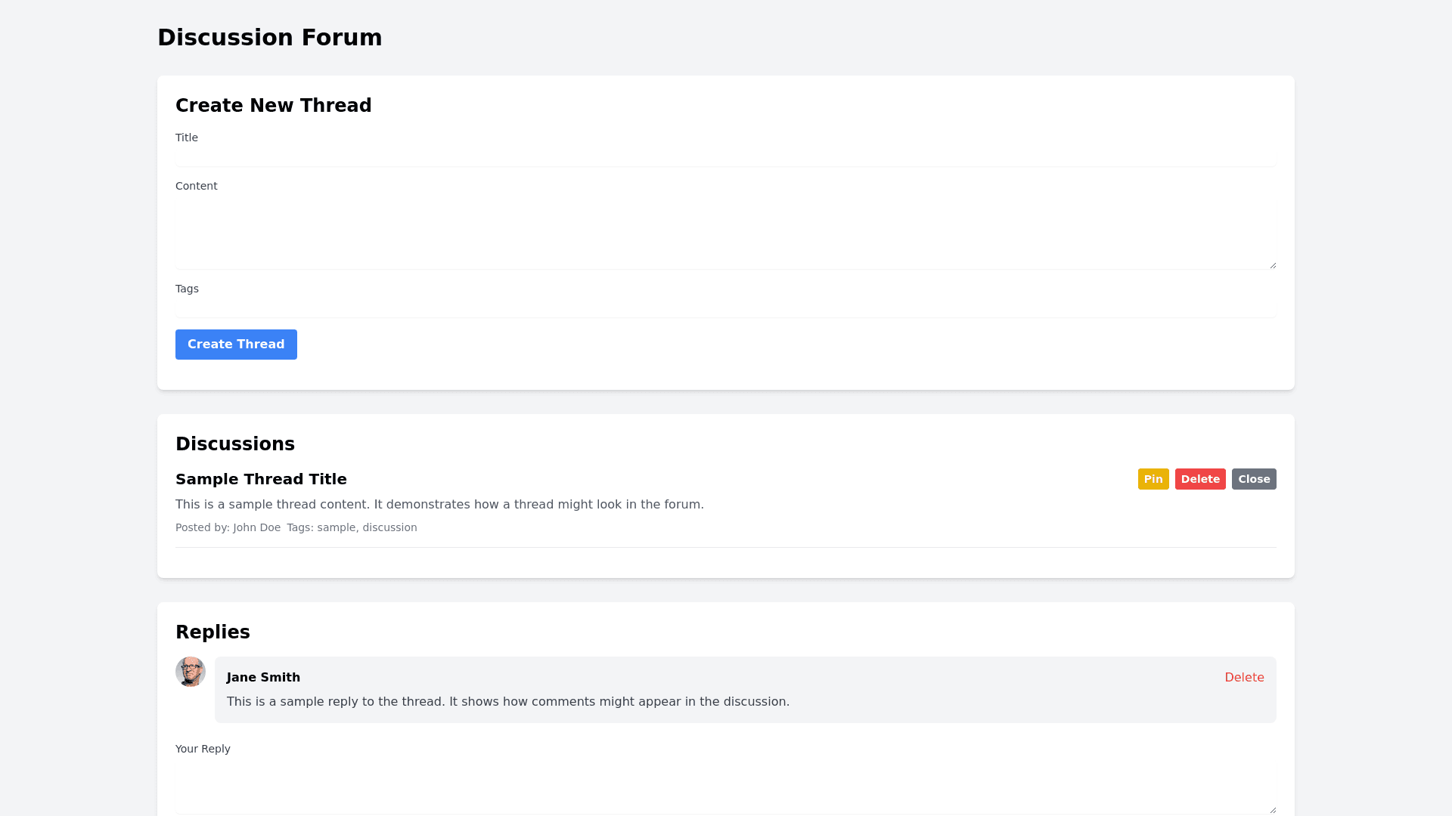Click the red Delete button on the thread
Screen dimensions: 1452x816
tap(1199, 479)
